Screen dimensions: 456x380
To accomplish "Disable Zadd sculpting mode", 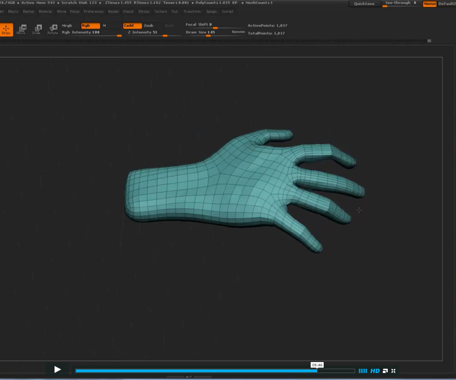I will click(x=132, y=25).
